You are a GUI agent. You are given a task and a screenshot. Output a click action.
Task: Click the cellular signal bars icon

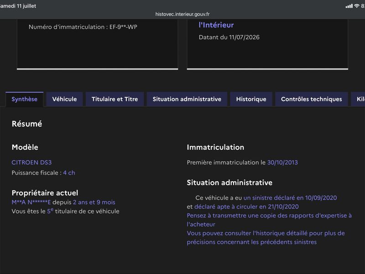349,6
